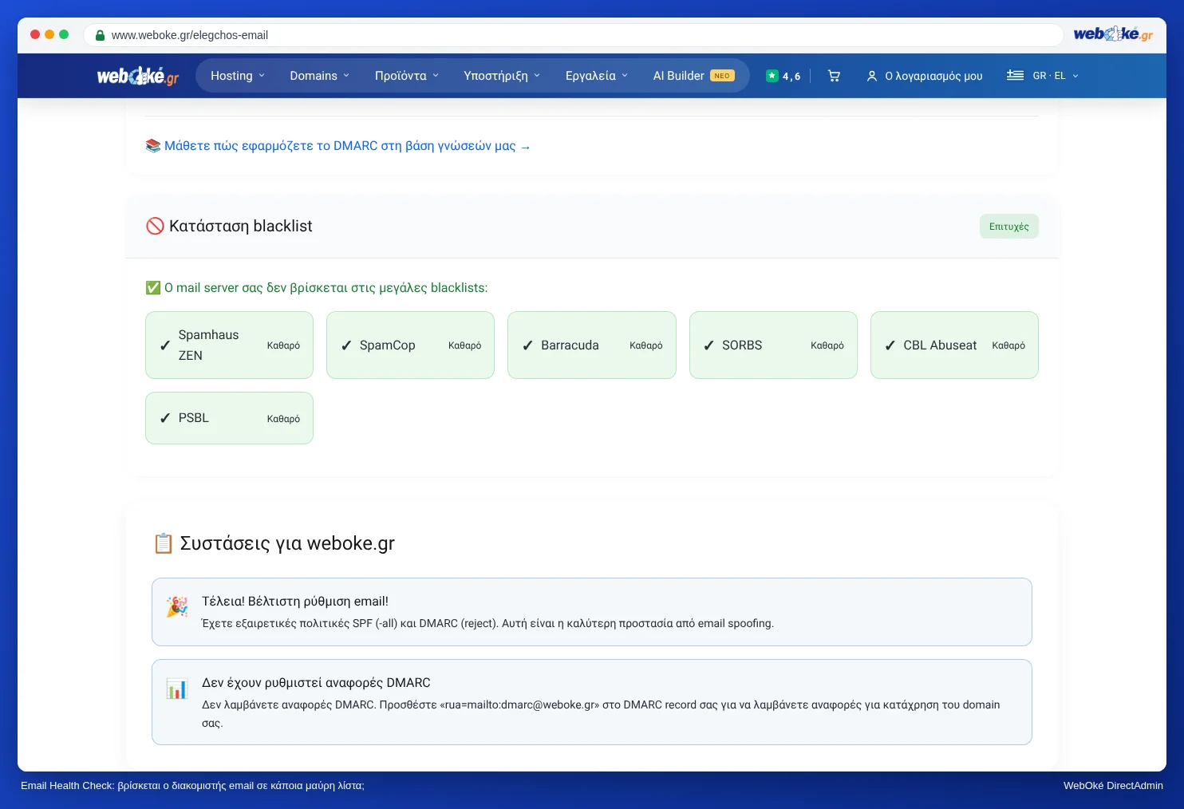
Task: Click the ΝΕΟ badge on AI Builder
Action: (722, 76)
